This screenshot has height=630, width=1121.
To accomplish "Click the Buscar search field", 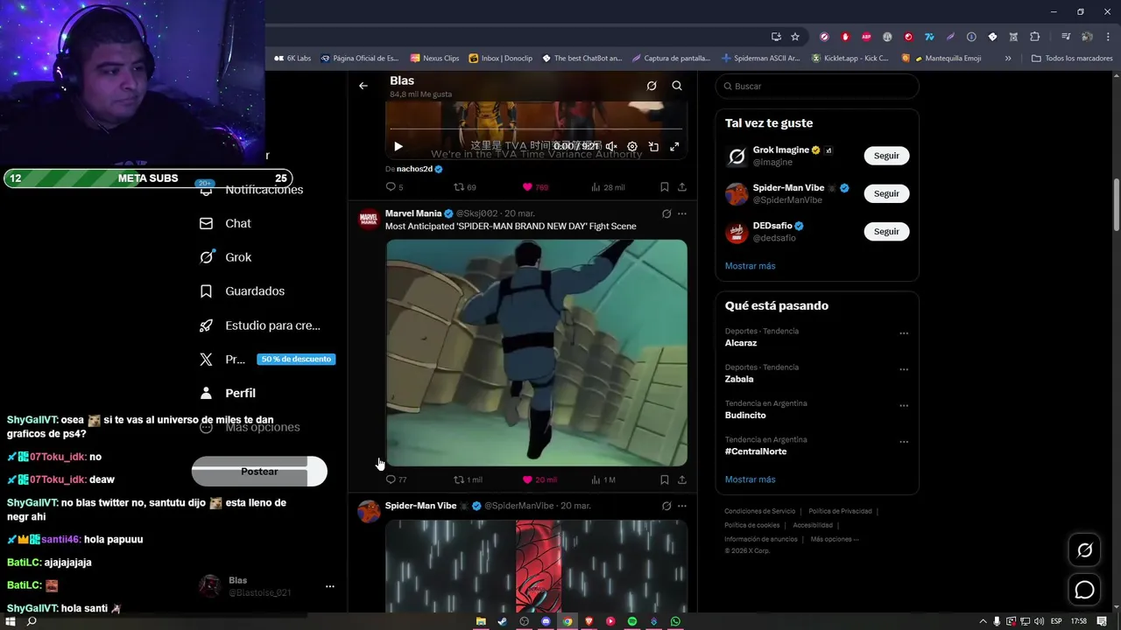I will [x=817, y=86].
